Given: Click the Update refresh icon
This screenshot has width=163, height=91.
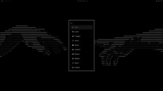Looking at the screenshot, I should click(73, 58).
